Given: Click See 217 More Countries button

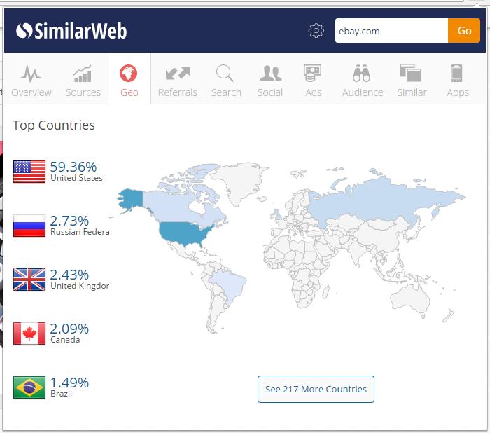Looking at the screenshot, I should 316,389.
